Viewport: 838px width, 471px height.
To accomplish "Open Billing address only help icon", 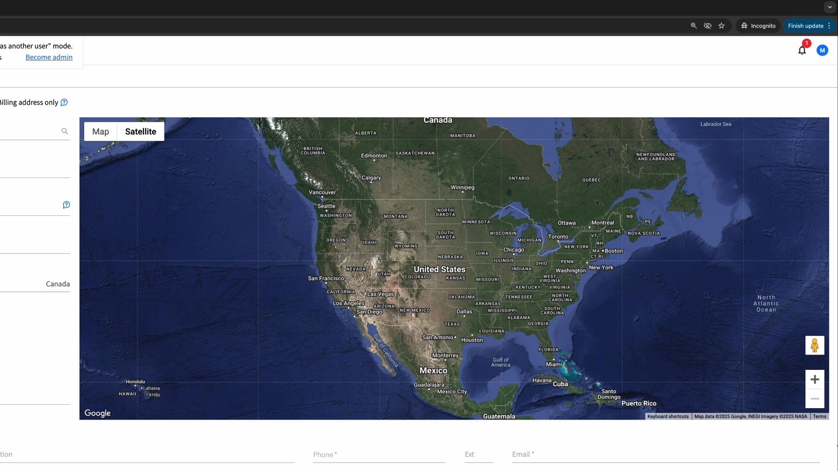I will [x=64, y=102].
